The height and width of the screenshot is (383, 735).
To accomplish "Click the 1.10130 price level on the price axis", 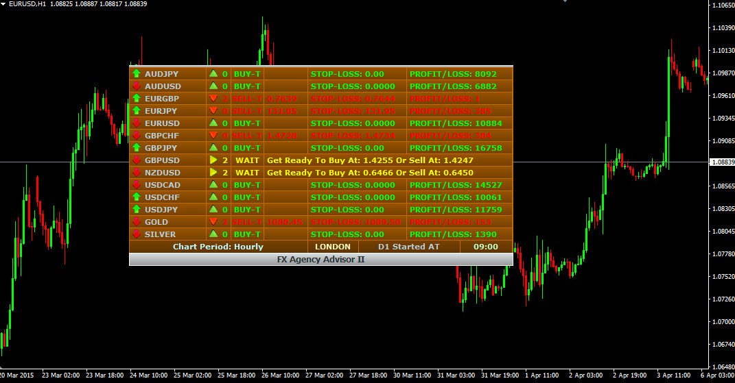I will click(x=723, y=50).
